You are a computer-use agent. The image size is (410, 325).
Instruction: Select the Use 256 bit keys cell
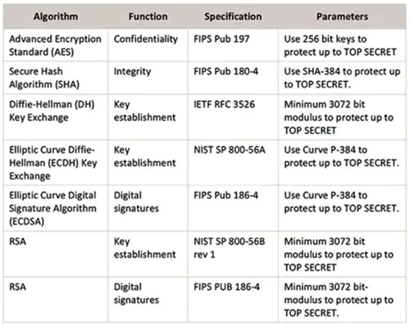coord(340,45)
